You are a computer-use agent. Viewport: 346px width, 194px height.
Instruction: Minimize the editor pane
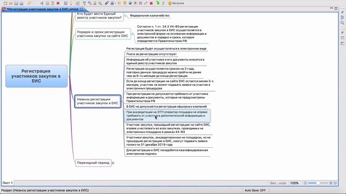pyautogui.click(x=331, y=8)
